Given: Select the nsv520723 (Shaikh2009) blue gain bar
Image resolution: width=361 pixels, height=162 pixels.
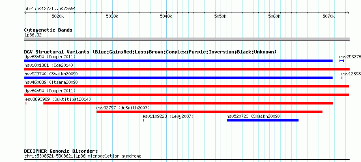Looking at the screenshot, I should 262,120.
